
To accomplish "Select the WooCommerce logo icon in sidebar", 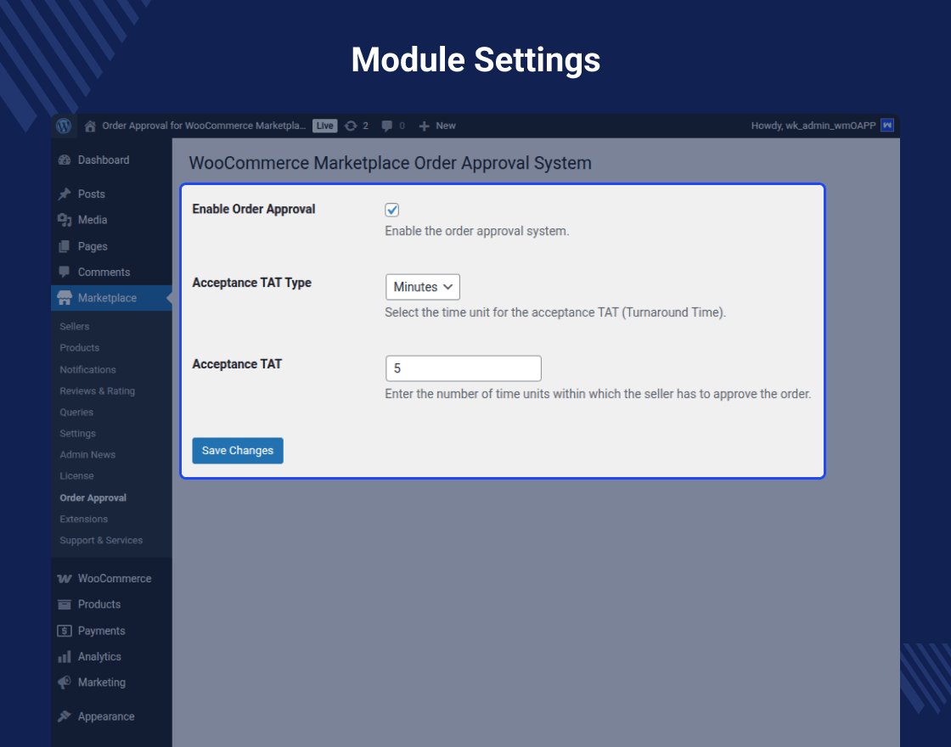I will [x=65, y=578].
